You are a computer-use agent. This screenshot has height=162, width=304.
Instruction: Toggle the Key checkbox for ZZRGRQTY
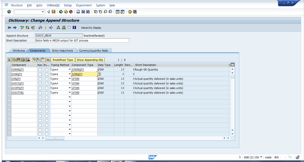tap(40, 69)
